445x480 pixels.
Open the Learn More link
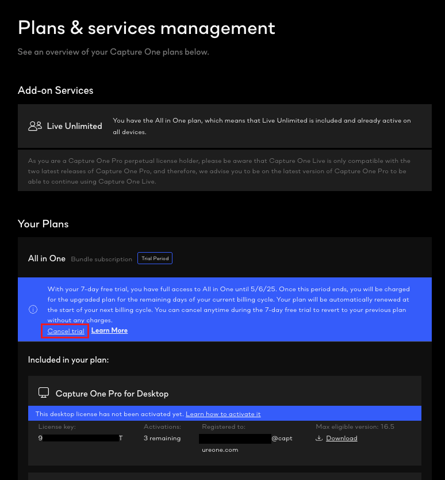(109, 330)
